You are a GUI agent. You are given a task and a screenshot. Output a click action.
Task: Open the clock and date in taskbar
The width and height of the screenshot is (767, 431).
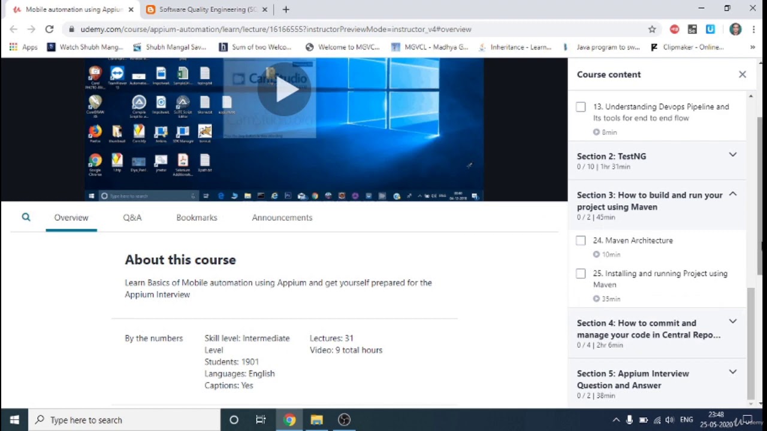pos(716,419)
